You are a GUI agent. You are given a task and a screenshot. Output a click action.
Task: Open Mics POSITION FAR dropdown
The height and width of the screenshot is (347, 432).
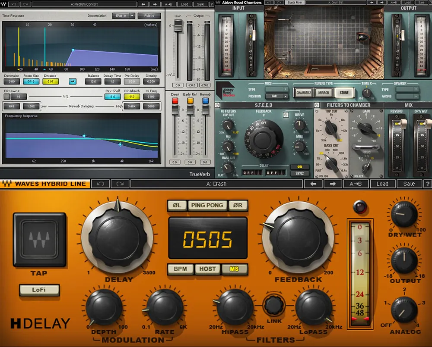276,96
